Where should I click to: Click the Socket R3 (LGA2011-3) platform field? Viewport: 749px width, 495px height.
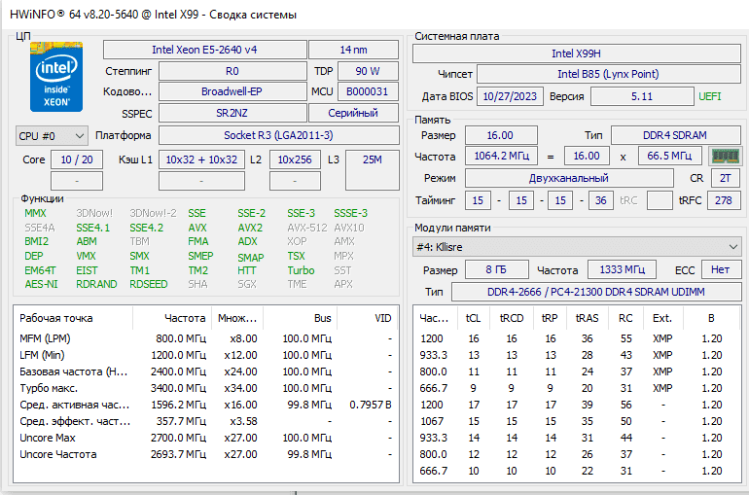coord(277,135)
